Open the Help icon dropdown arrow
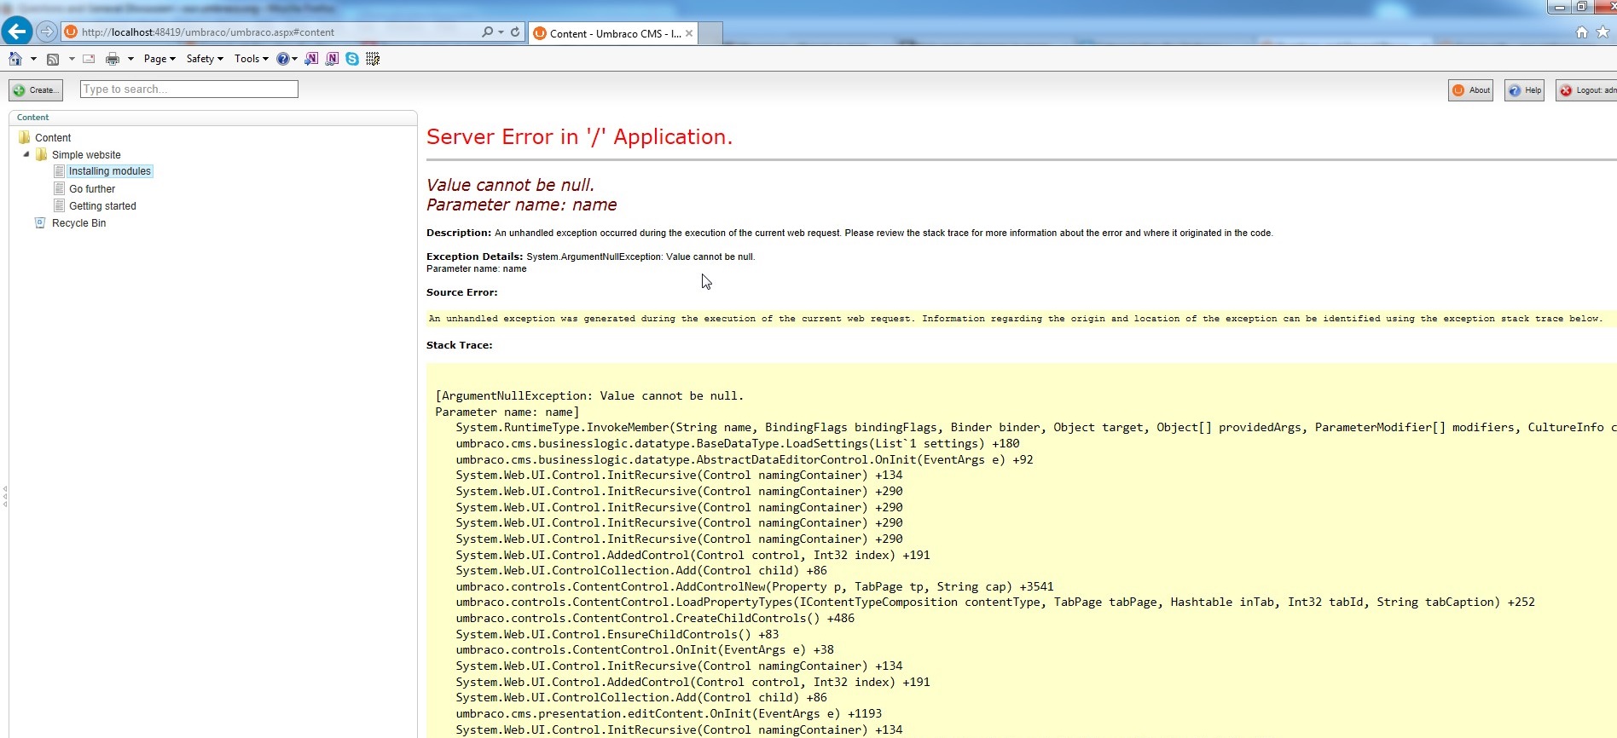The image size is (1617, 738). pos(295,59)
